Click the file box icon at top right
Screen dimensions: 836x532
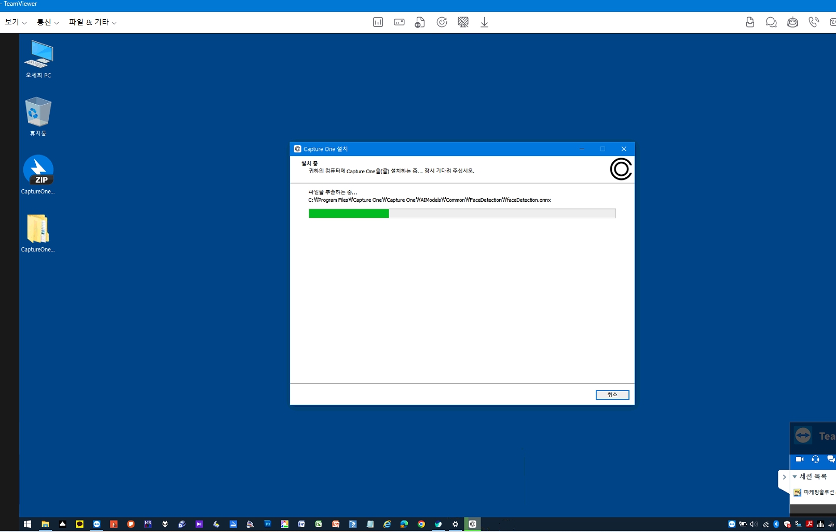(x=750, y=22)
